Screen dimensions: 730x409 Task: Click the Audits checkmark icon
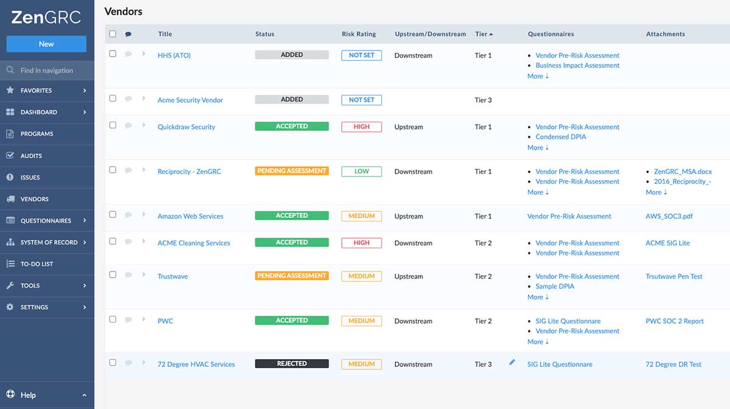click(x=10, y=156)
